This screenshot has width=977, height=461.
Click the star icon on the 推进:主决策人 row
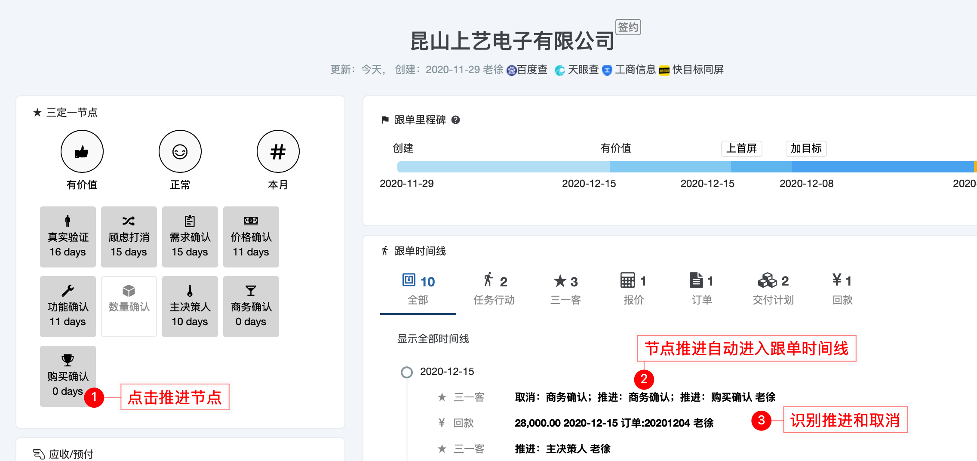tap(442, 449)
